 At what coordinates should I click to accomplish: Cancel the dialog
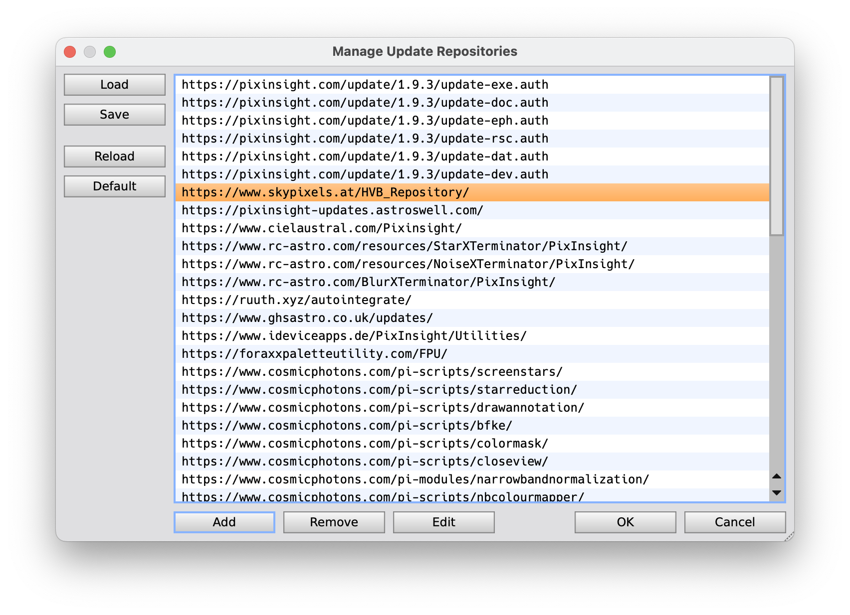click(x=735, y=522)
